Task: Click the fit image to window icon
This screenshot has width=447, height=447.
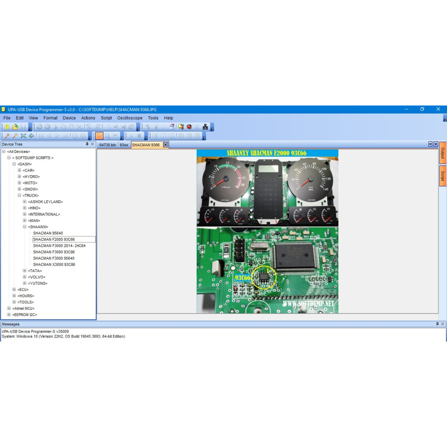Action: 23,136
